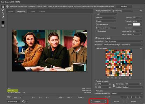Open the Colores 256 dropdown
Image resolution: width=145 pixels, height=104 pixels.
137,18
